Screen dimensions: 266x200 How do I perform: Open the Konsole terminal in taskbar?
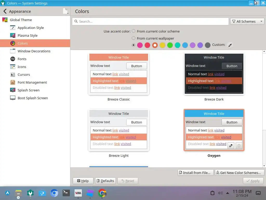tap(66, 193)
